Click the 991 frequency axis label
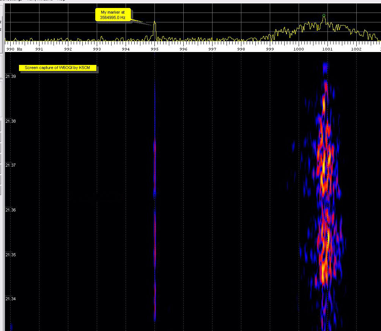The width and height of the screenshot is (381, 331). point(39,49)
